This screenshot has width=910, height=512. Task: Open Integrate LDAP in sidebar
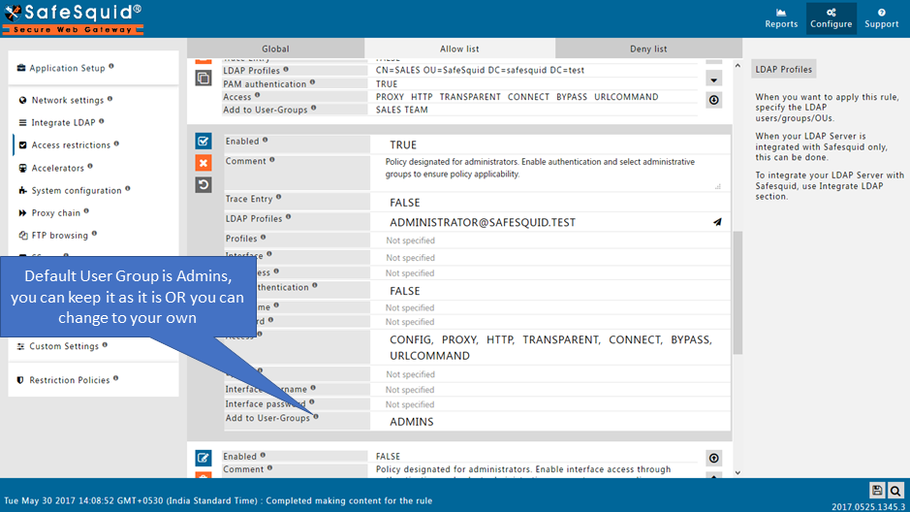click(63, 122)
